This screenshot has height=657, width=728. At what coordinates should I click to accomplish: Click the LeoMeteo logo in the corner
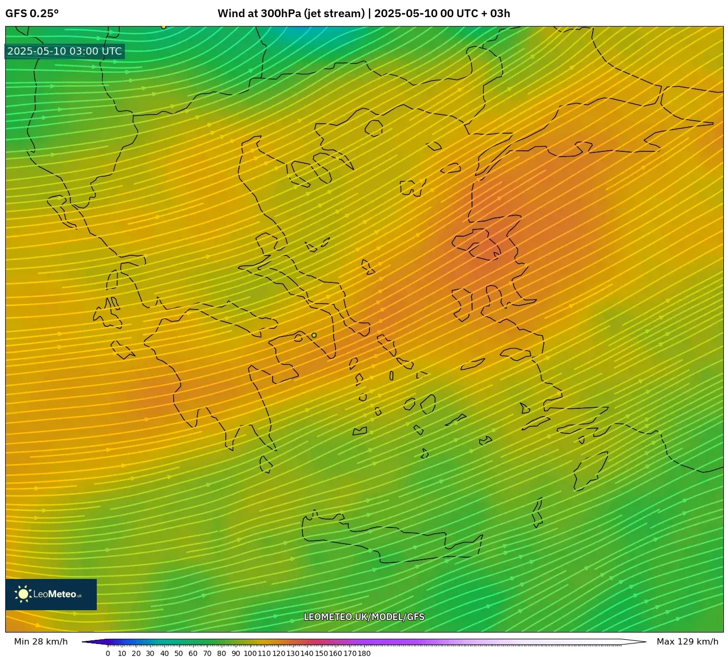pos(51,594)
